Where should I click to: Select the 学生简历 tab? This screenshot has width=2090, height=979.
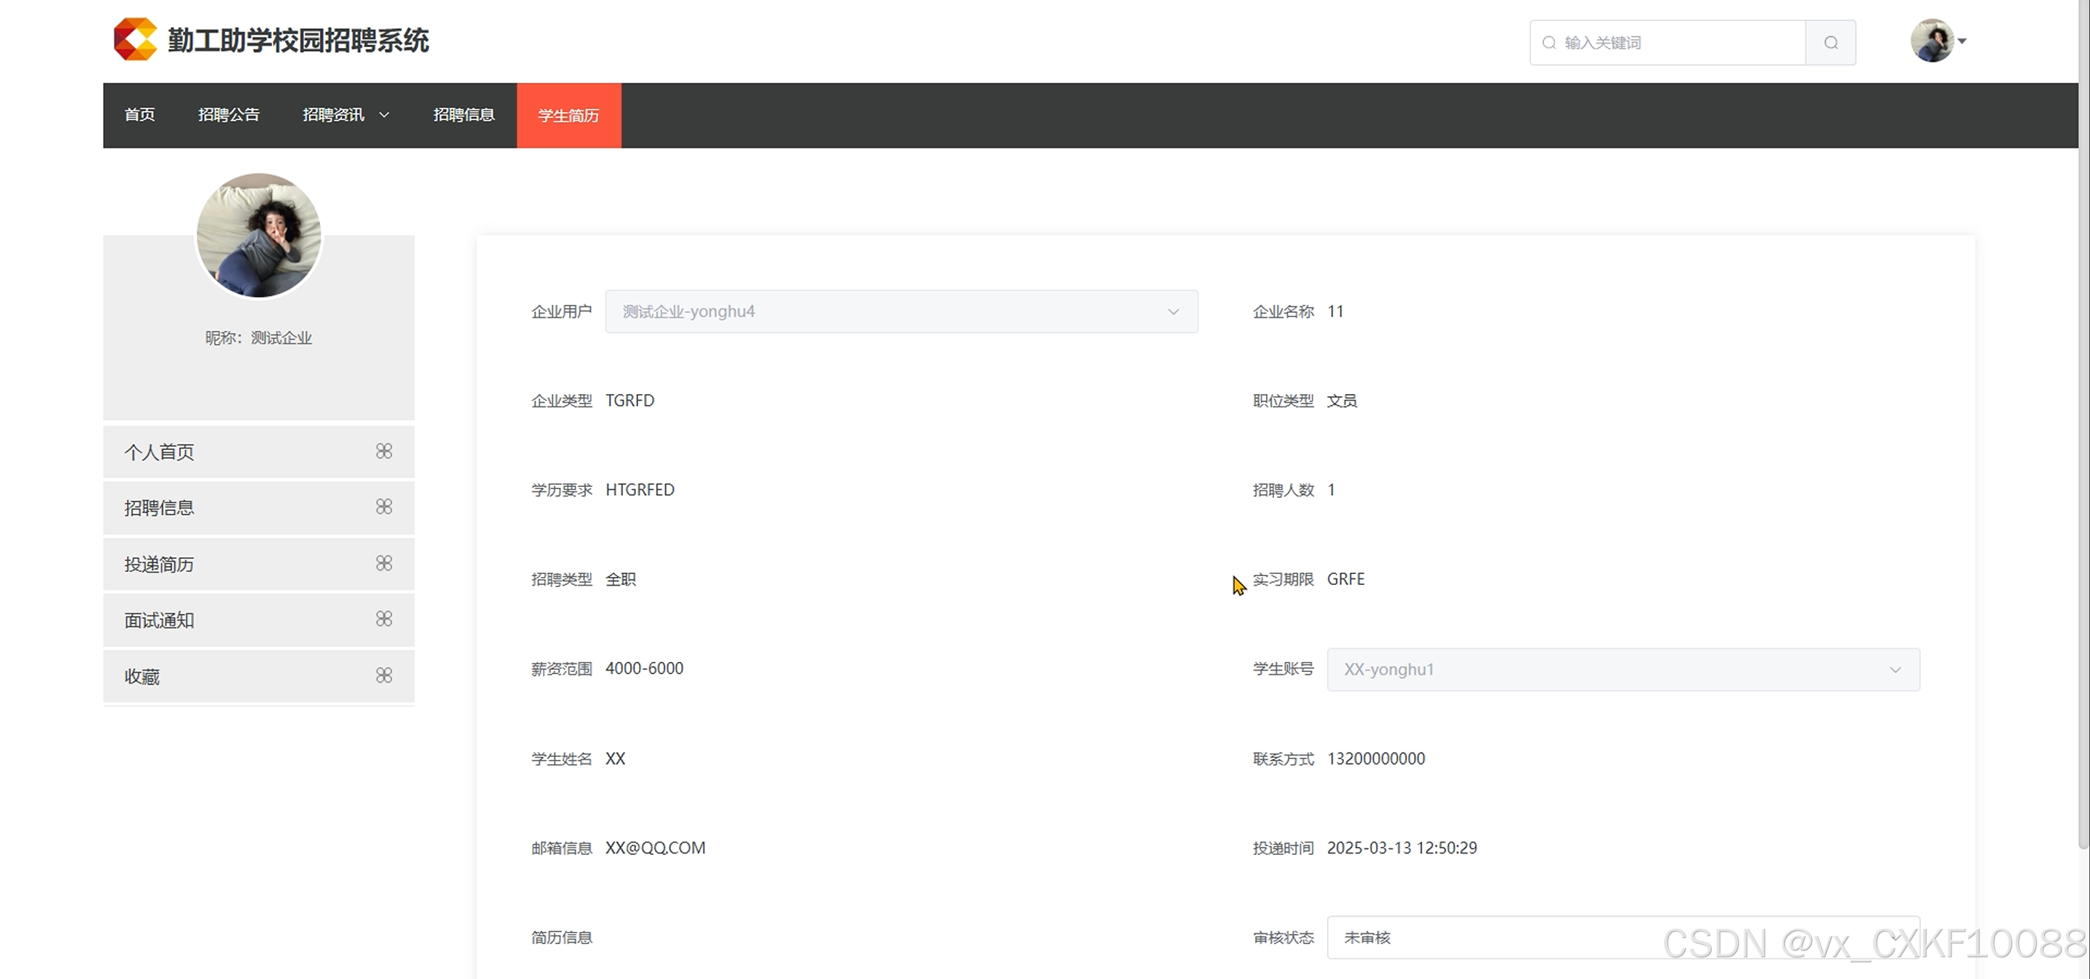(568, 115)
